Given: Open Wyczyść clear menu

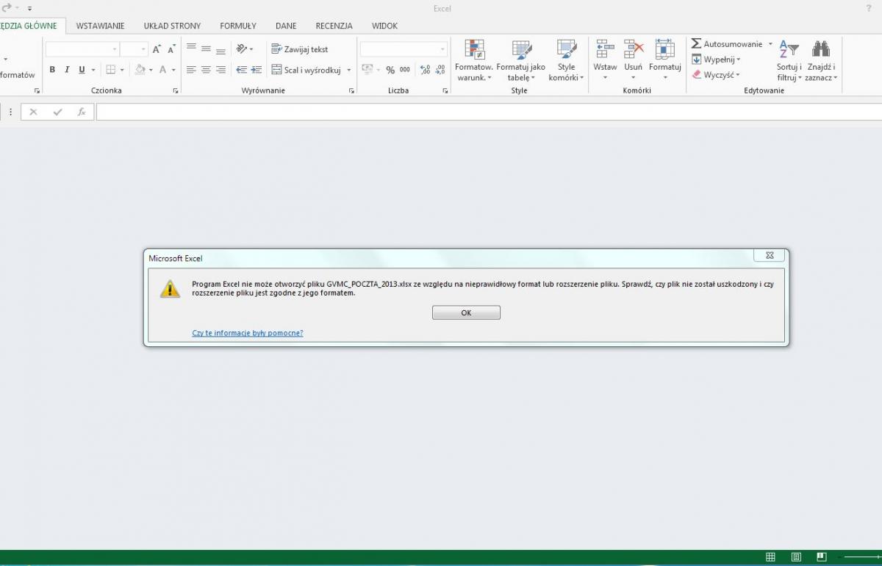Looking at the screenshot, I should 716,75.
